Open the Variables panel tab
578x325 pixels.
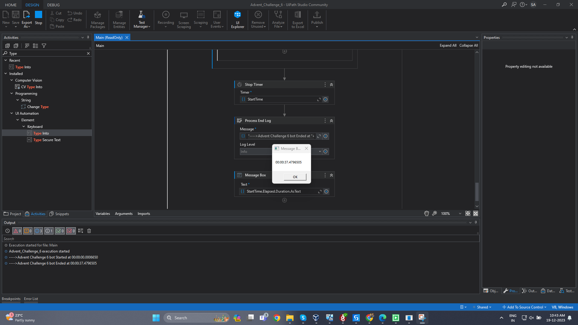click(103, 214)
